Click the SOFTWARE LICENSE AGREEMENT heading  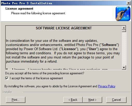point(64,28)
